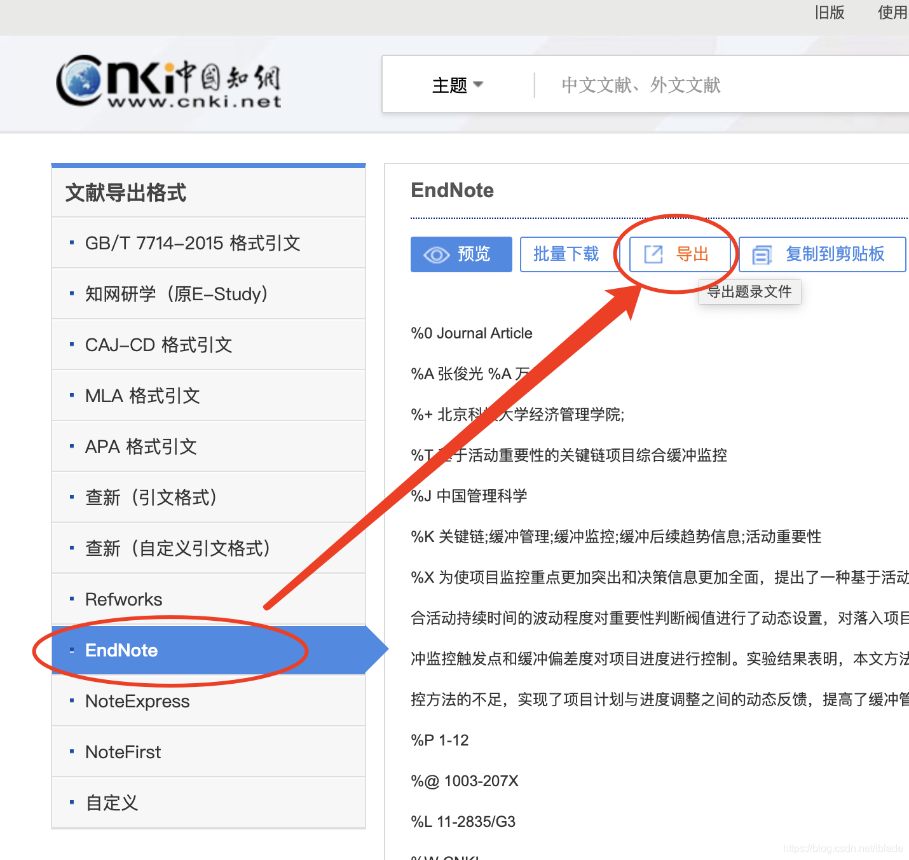909x860 pixels.
Task: Click the 批量下载 button
Action: click(569, 254)
